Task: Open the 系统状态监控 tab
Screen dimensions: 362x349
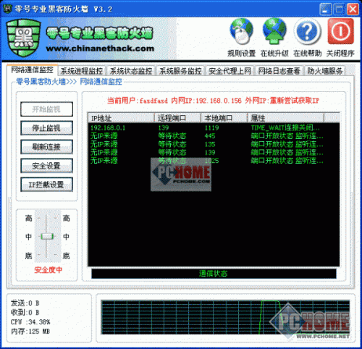Action: pos(131,71)
